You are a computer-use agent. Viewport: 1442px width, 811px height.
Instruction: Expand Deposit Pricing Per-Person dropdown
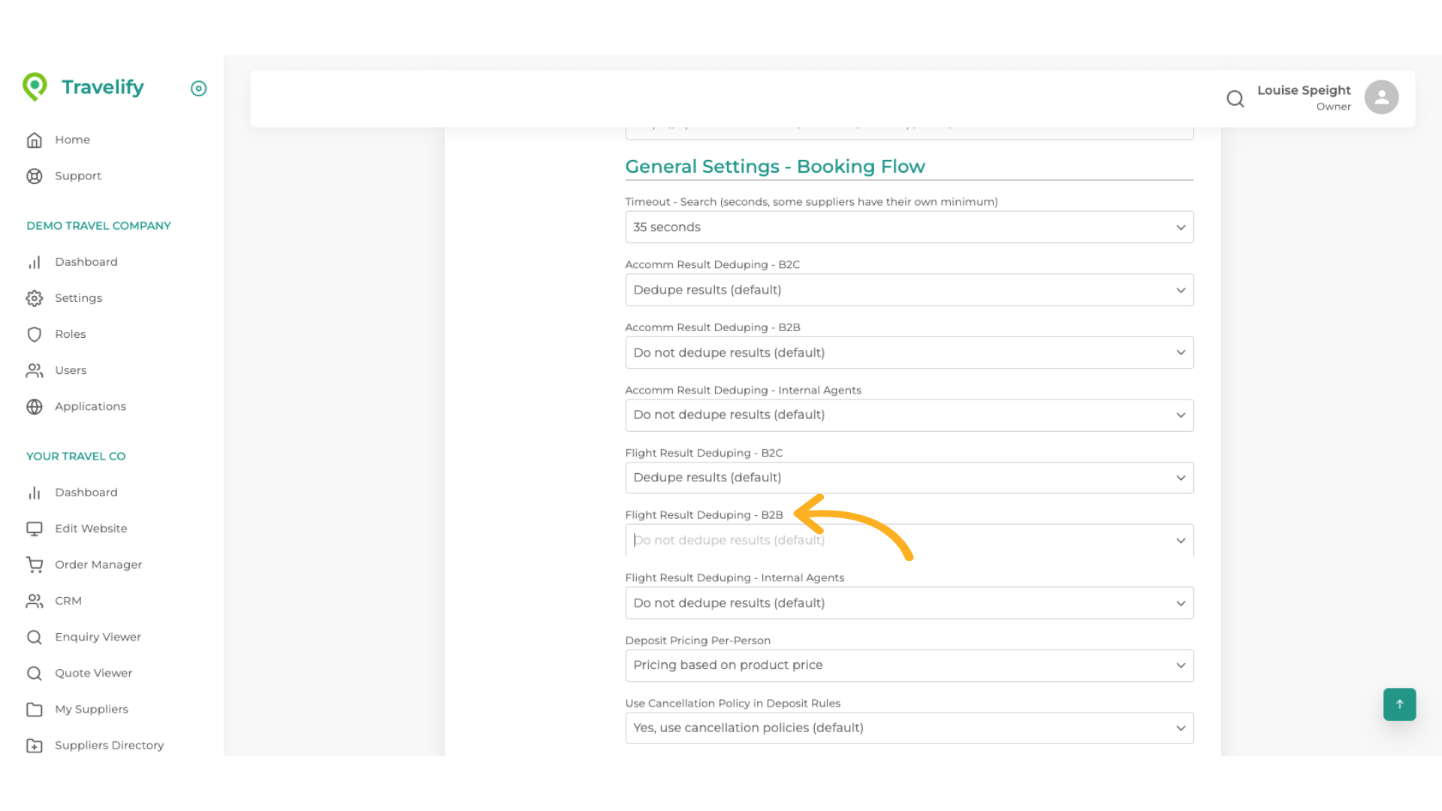click(x=909, y=665)
